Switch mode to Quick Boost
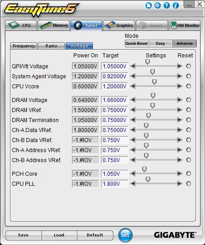Viewport: 205px width, 245px height. point(137,43)
